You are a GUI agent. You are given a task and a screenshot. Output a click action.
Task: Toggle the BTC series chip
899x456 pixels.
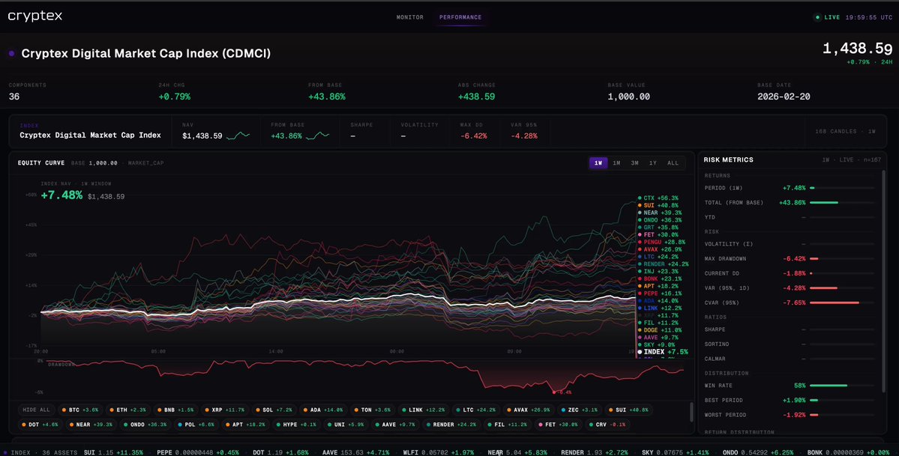(x=80, y=410)
